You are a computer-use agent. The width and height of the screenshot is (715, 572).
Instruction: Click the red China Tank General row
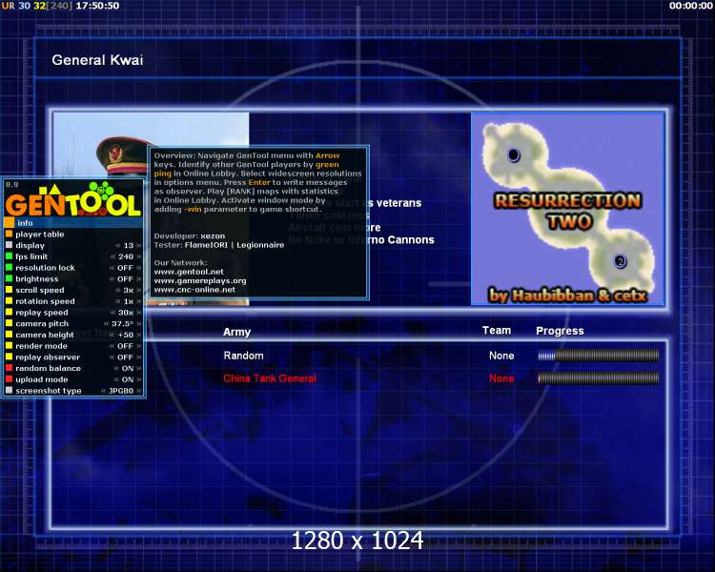(x=357, y=378)
